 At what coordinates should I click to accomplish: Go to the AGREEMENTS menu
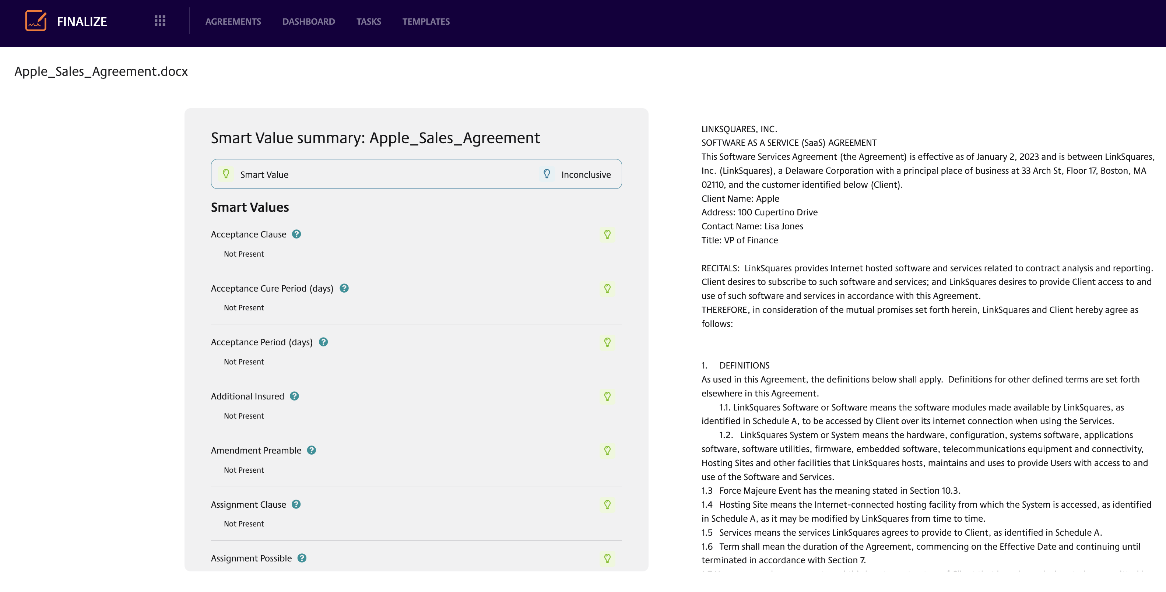(x=233, y=21)
